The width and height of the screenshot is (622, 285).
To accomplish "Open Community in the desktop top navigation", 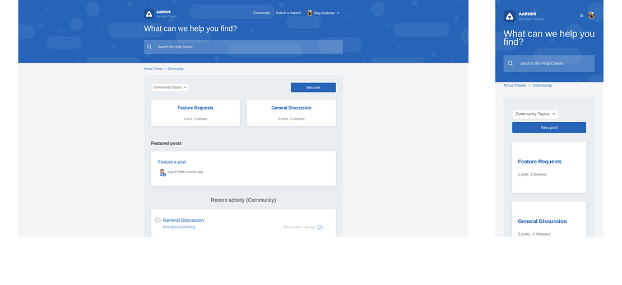I will 261,13.
